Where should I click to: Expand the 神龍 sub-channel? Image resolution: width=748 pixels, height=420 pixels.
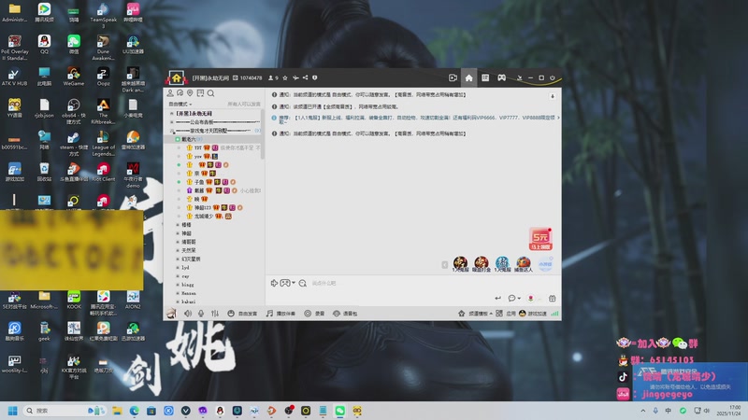pyautogui.click(x=178, y=233)
